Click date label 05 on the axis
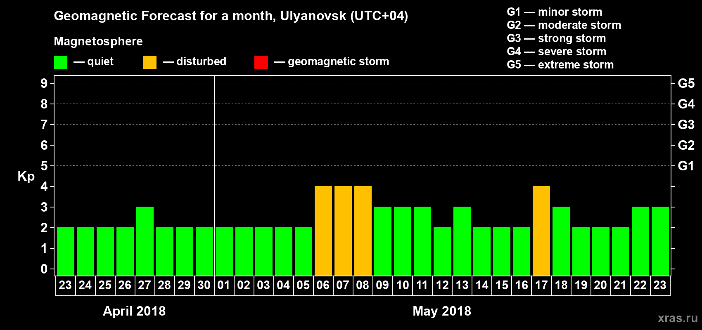 point(303,285)
